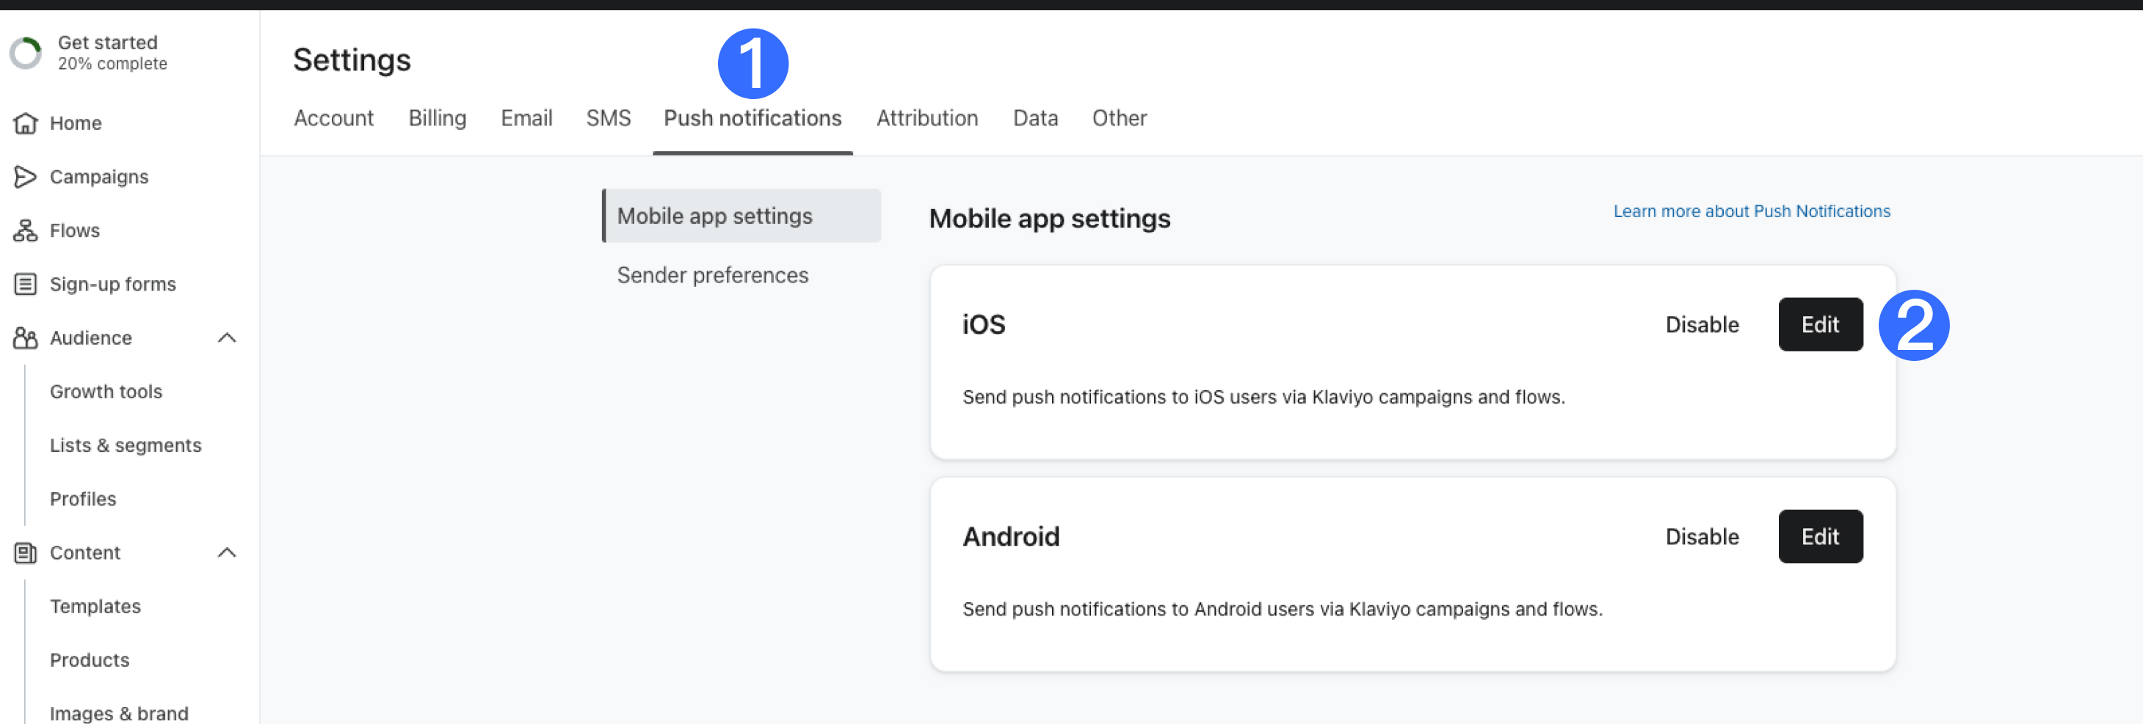This screenshot has width=2143, height=724.
Task: Select the SMS settings tab
Action: [x=608, y=118]
